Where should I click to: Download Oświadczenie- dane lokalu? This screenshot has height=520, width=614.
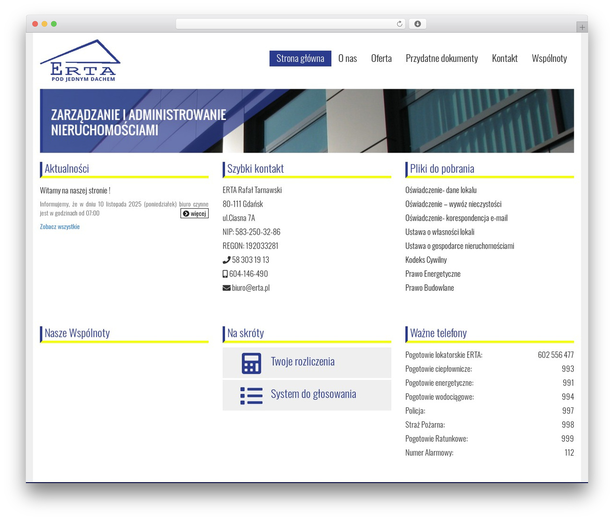(441, 190)
